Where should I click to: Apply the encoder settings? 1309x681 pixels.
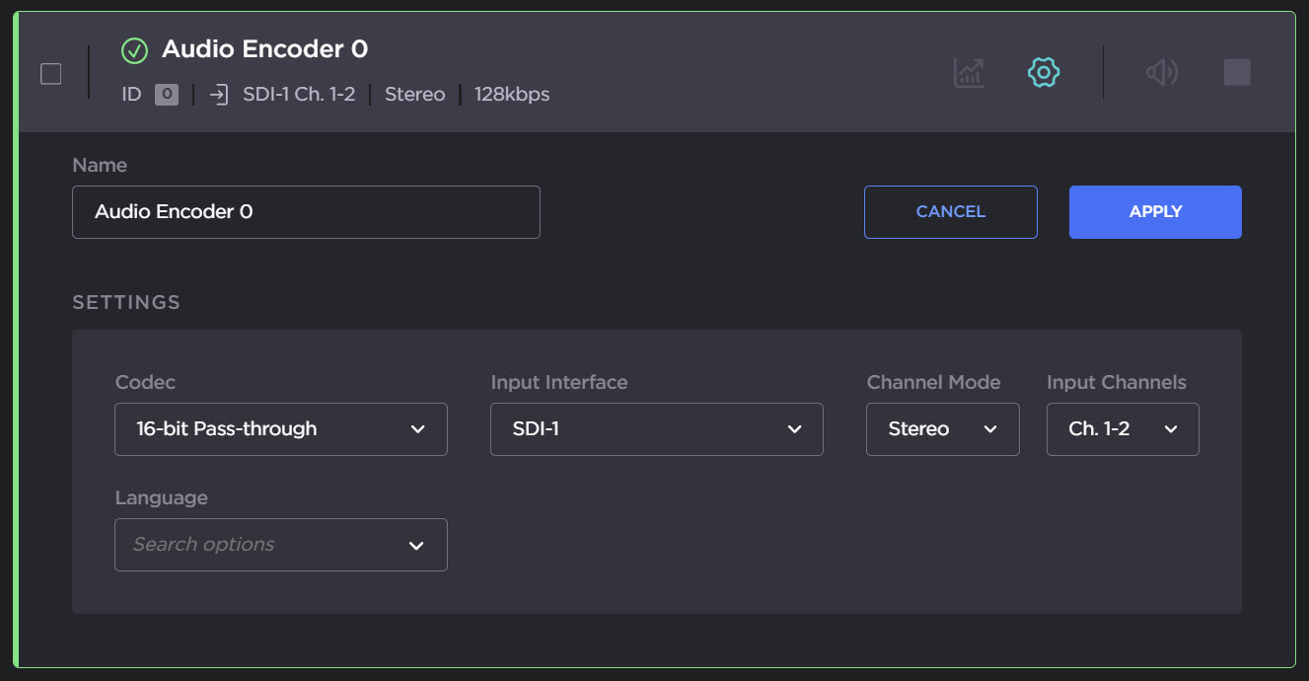[x=1155, y=212]
